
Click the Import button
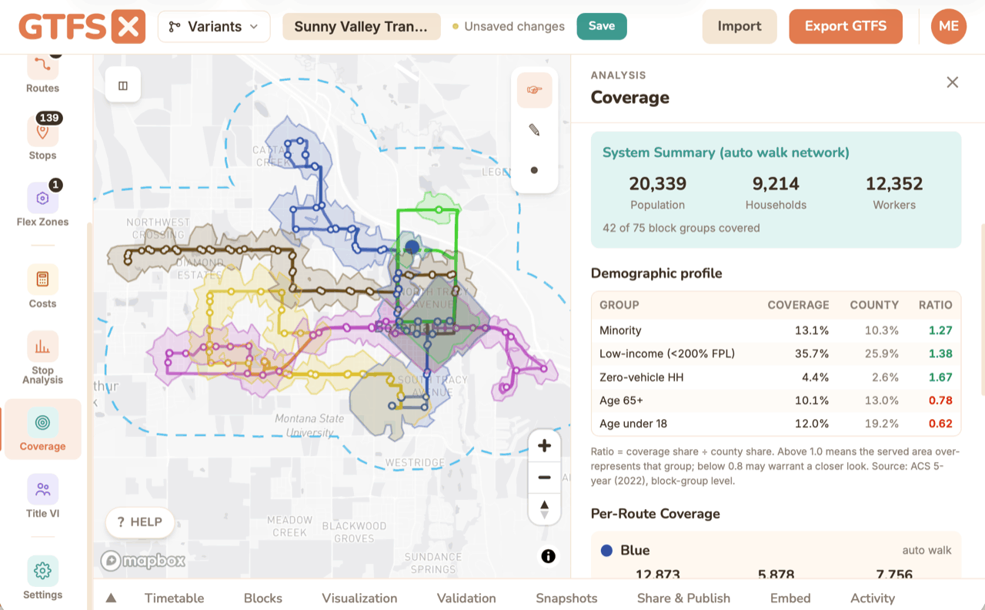[x=740, y=26]
